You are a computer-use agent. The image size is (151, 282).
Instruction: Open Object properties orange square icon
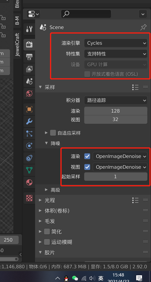(29, 109)
